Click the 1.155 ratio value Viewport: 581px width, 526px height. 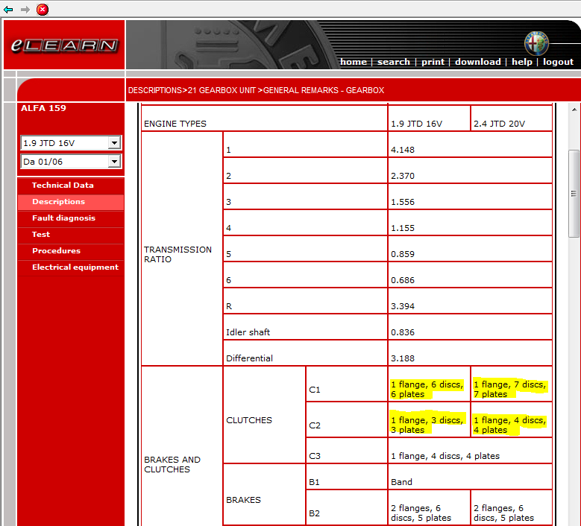(403, 228)
